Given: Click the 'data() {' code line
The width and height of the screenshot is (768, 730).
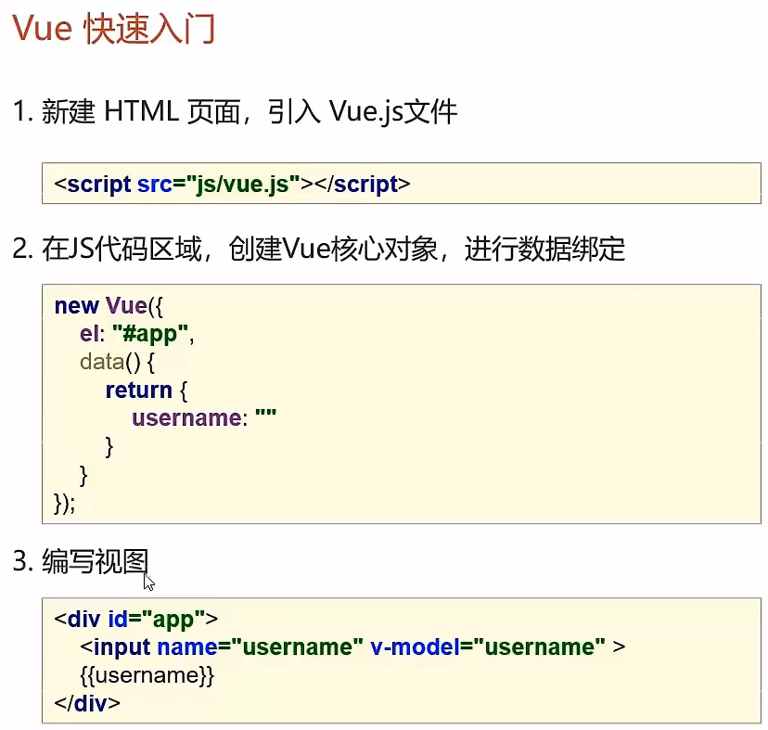Looking at the screenshot, I should click(117, 363).
